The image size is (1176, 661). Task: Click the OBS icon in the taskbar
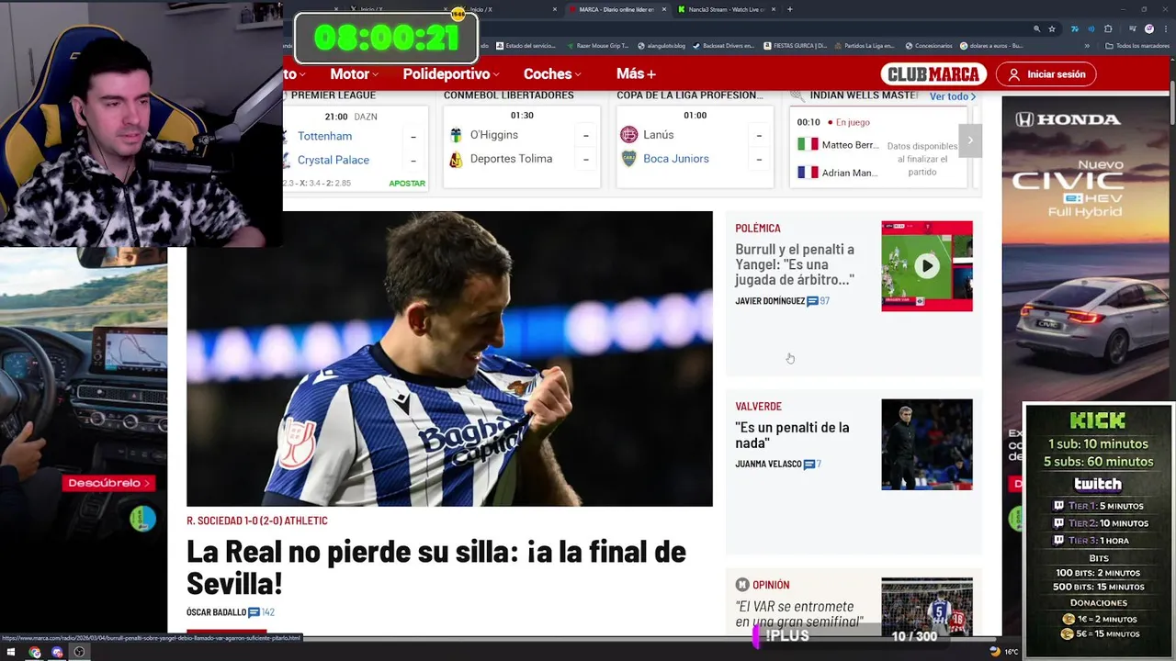pyautogui.click(x=79, y=652)
